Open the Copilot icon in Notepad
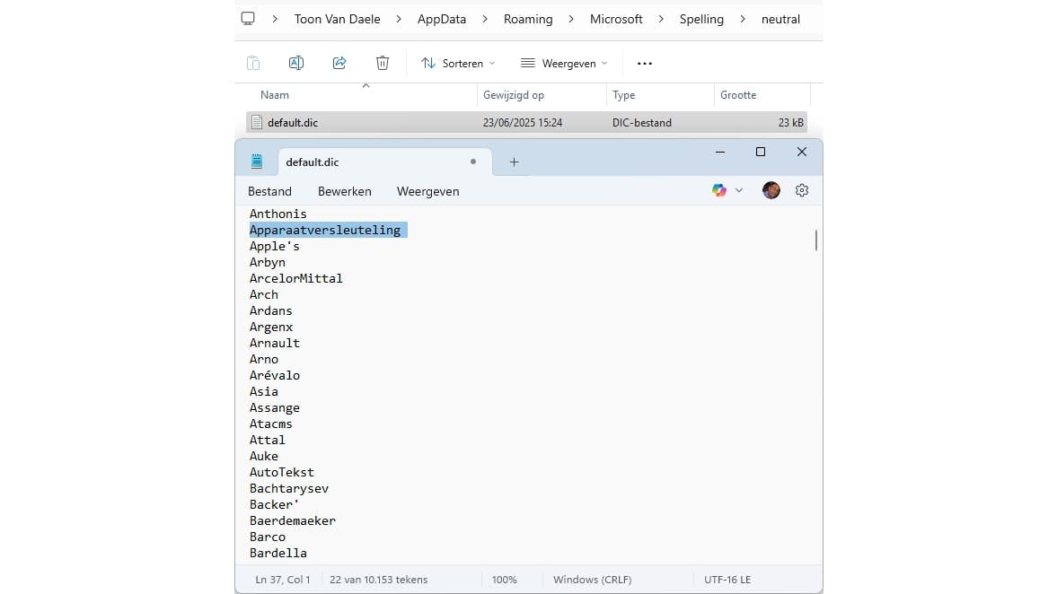The image size is (1057, 594). tap(718, 190)
